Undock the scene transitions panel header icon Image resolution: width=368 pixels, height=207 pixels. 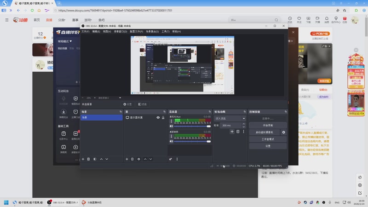click(245, 112)
